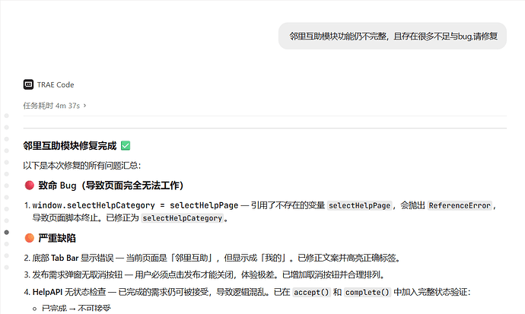Select the dark active dot in the left message navigator

click(x=6, y=232)
